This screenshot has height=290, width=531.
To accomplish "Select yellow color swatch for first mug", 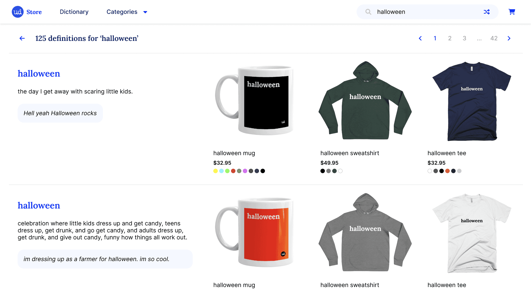I will coord(215,171).
